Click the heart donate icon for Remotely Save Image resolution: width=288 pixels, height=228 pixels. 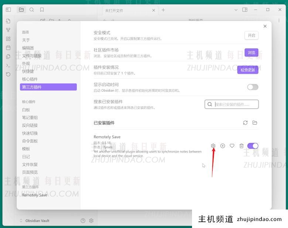(x=232, y=146)
